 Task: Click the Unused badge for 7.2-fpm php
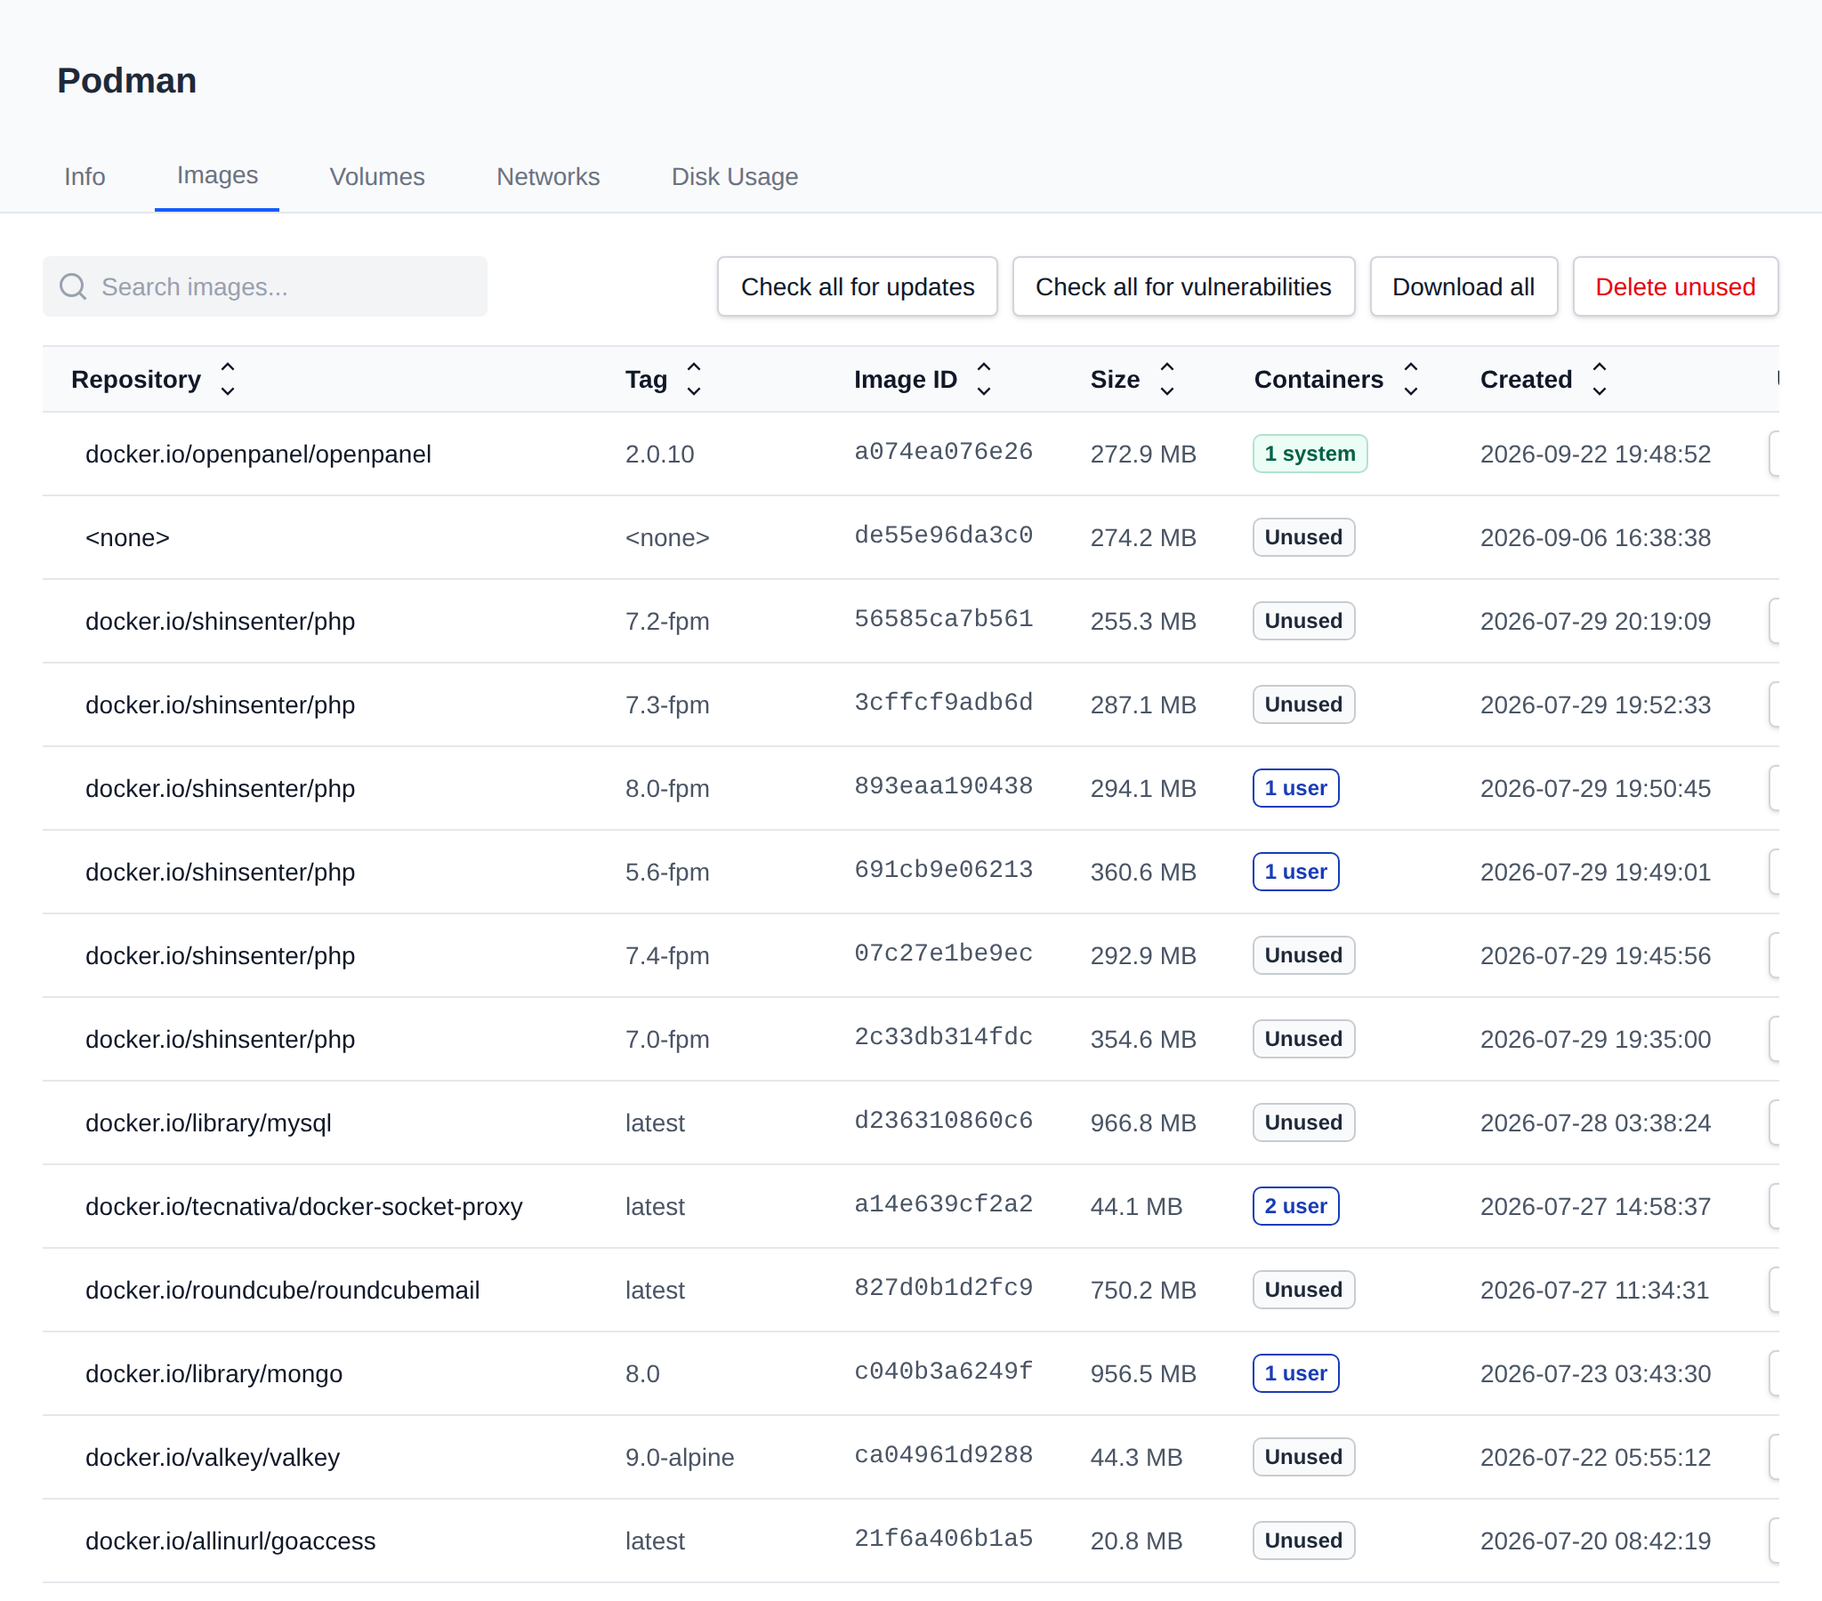coord(1303,621)
